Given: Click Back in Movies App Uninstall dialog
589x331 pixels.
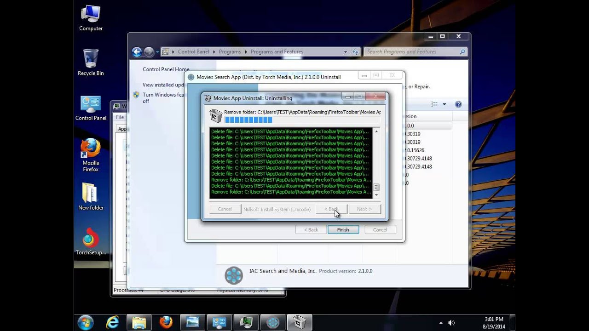Looking at the screenshot, I should point(331,209).
